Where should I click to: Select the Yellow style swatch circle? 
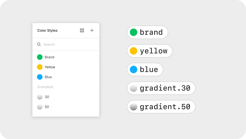40,67
